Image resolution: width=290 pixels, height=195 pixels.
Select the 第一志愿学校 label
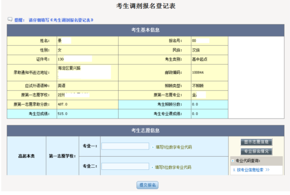pos(63,156)
